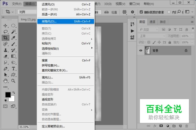The height and width of the screenshot is (130, 196).
Task: Add a layer mask
Action: click(161, 126)
